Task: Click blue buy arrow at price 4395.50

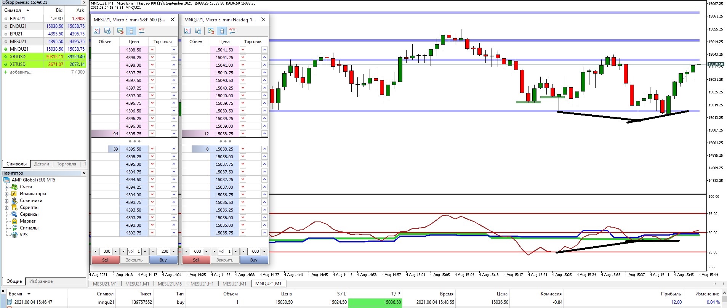Action: 174,149
